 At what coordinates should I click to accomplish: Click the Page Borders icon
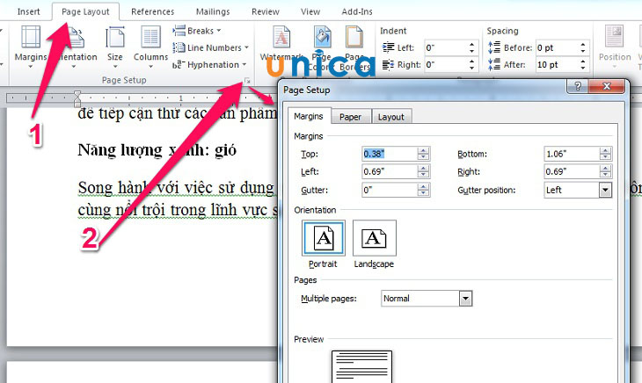[x=354, y=38]
